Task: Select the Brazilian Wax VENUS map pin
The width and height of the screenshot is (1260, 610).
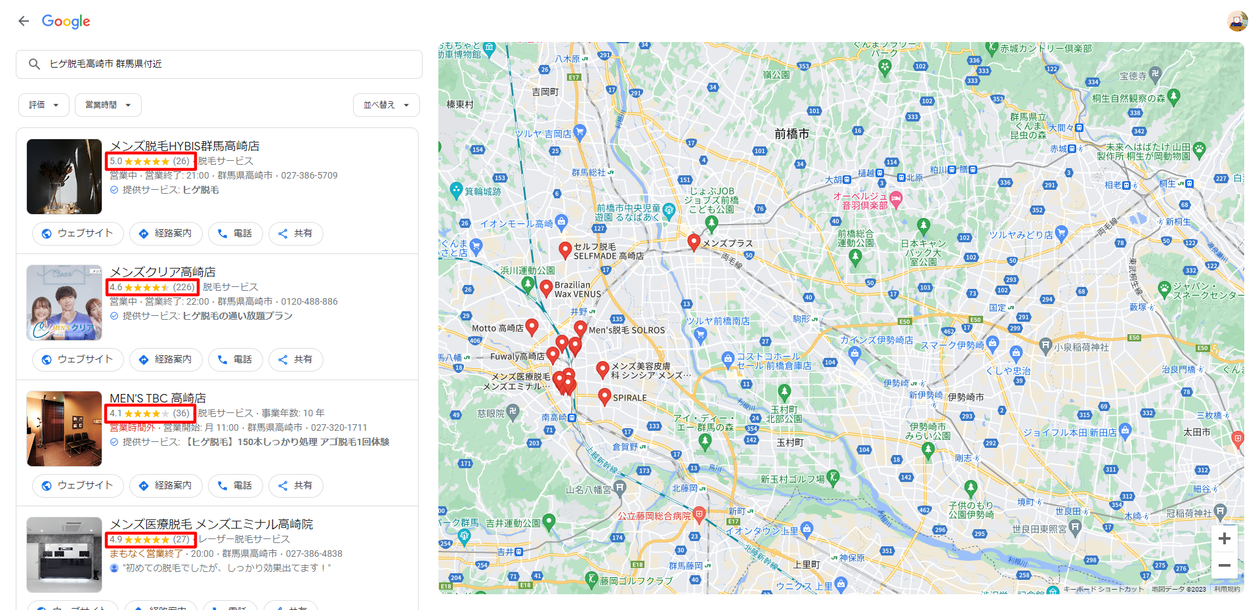Action: (546, 288)
